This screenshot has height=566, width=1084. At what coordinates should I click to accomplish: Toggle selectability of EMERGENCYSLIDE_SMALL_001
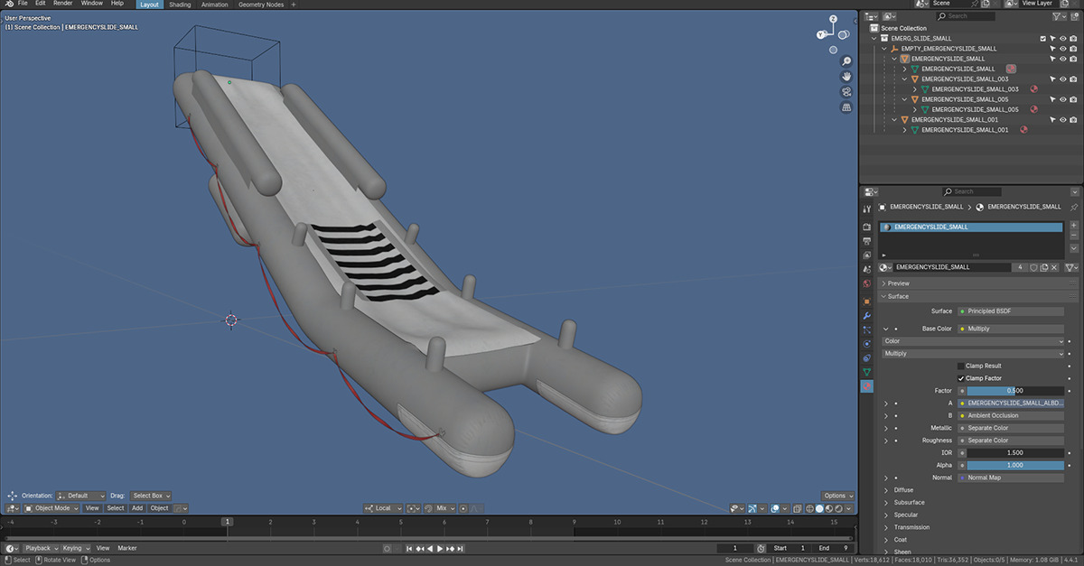[x=1052, y=119]
